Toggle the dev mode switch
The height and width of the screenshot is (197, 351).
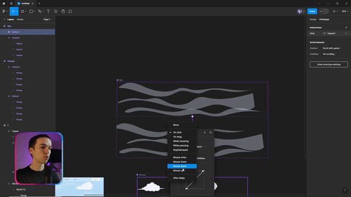[323, 11]
